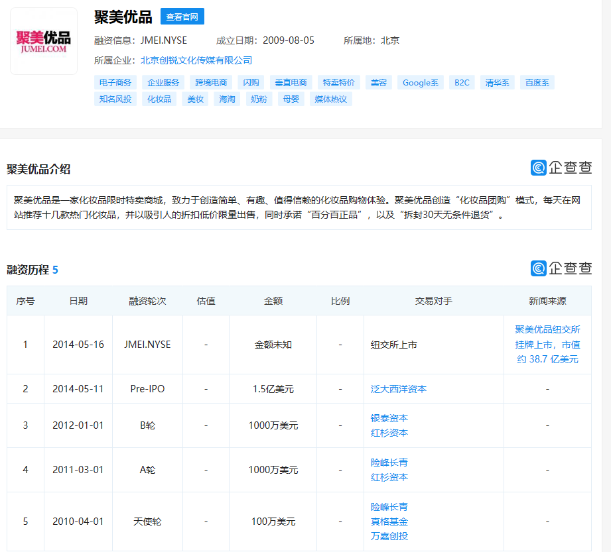Screen dimensions: 611x552
Task: Click 险峰长青 in the 天使轮 row
Action: click(389, 507)
